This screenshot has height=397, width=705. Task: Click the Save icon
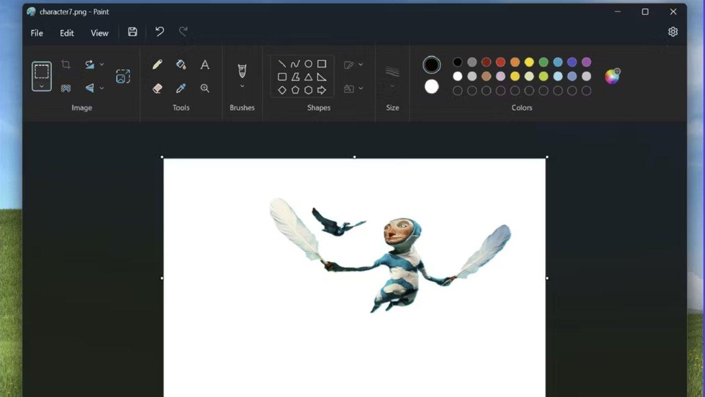point(133,32)
